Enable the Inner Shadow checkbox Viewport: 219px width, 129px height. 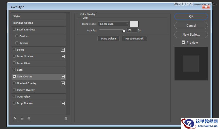(x=14, y=56)
